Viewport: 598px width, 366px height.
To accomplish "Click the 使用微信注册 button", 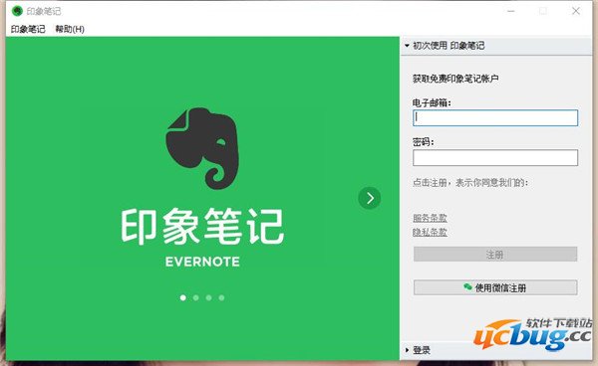I will (495, 287).
